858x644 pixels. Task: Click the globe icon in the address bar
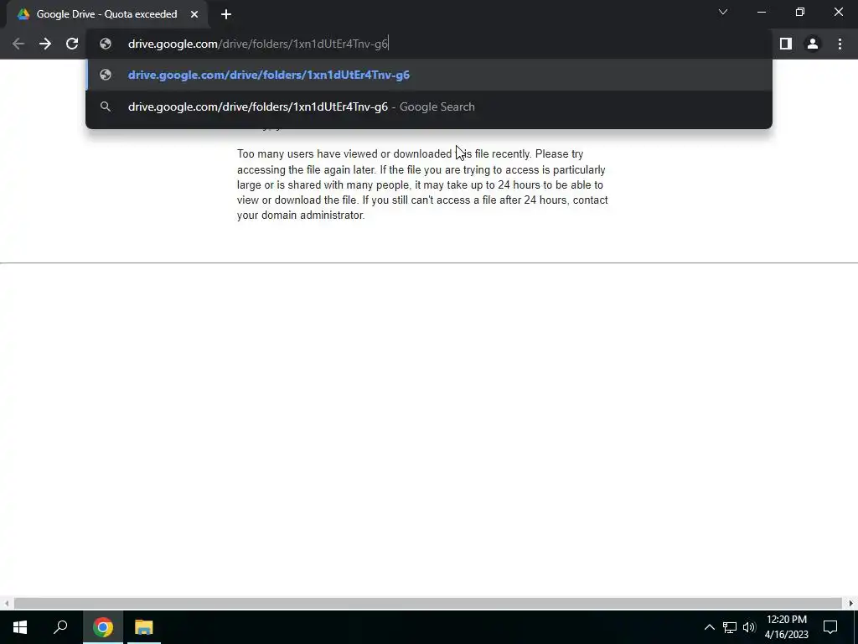click(x=106, y=44)
